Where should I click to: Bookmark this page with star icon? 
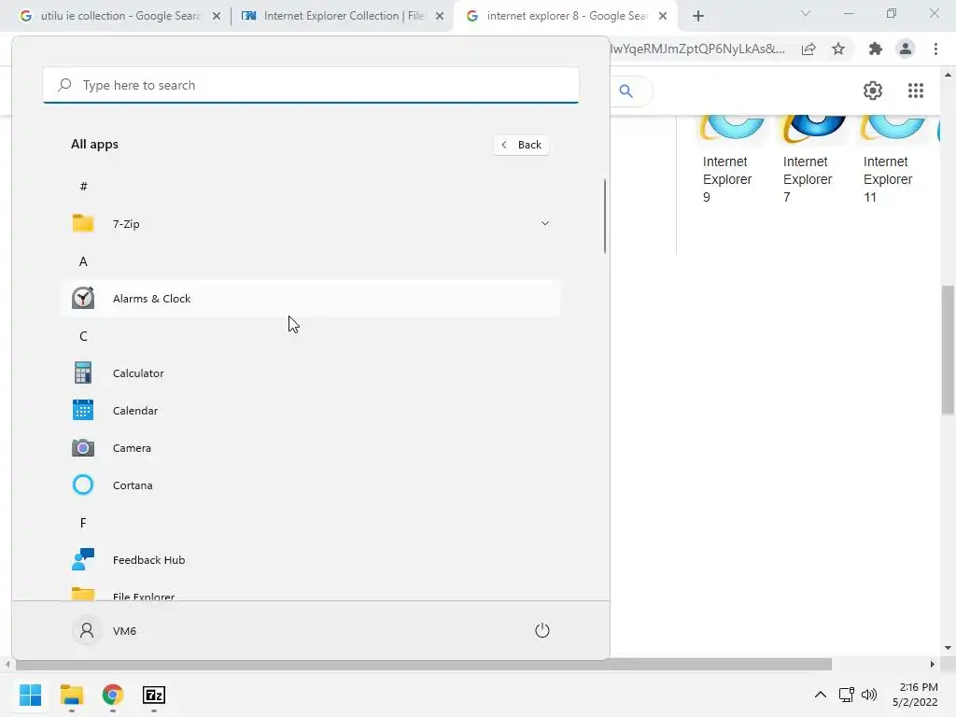point(838,49)
